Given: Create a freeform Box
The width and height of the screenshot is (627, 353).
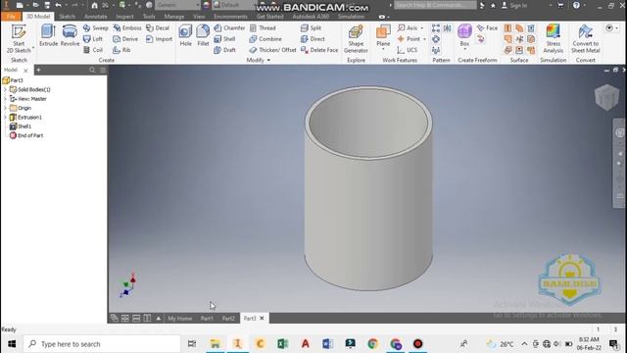Looking at the screenshot, I should tap(464, 36).
